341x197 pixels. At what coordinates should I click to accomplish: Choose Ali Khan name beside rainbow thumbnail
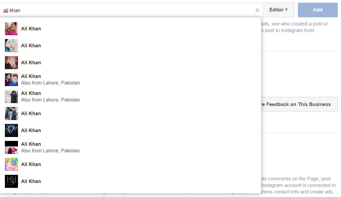click(31, 164)
